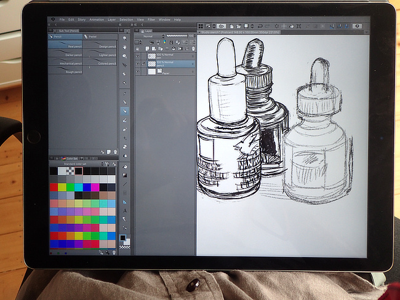Image resolution: width=400 pixels, height=300 pixels.
Task: Switch to the Pastel sub tool tab
Action: point(92,36)
